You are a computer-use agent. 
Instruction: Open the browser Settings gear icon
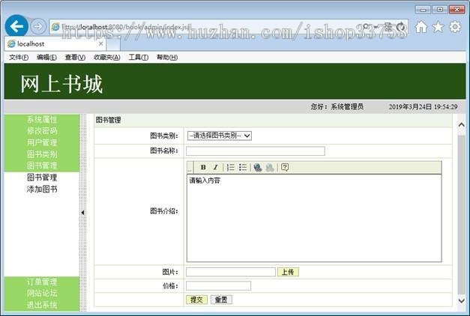coord(455,27)
